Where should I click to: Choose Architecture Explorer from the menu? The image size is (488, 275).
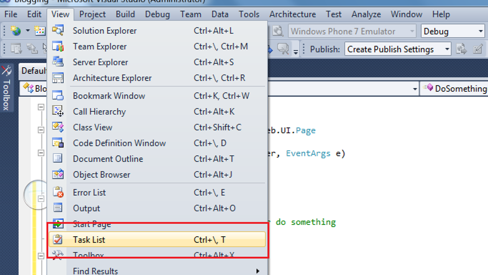(x=157, y=78)
